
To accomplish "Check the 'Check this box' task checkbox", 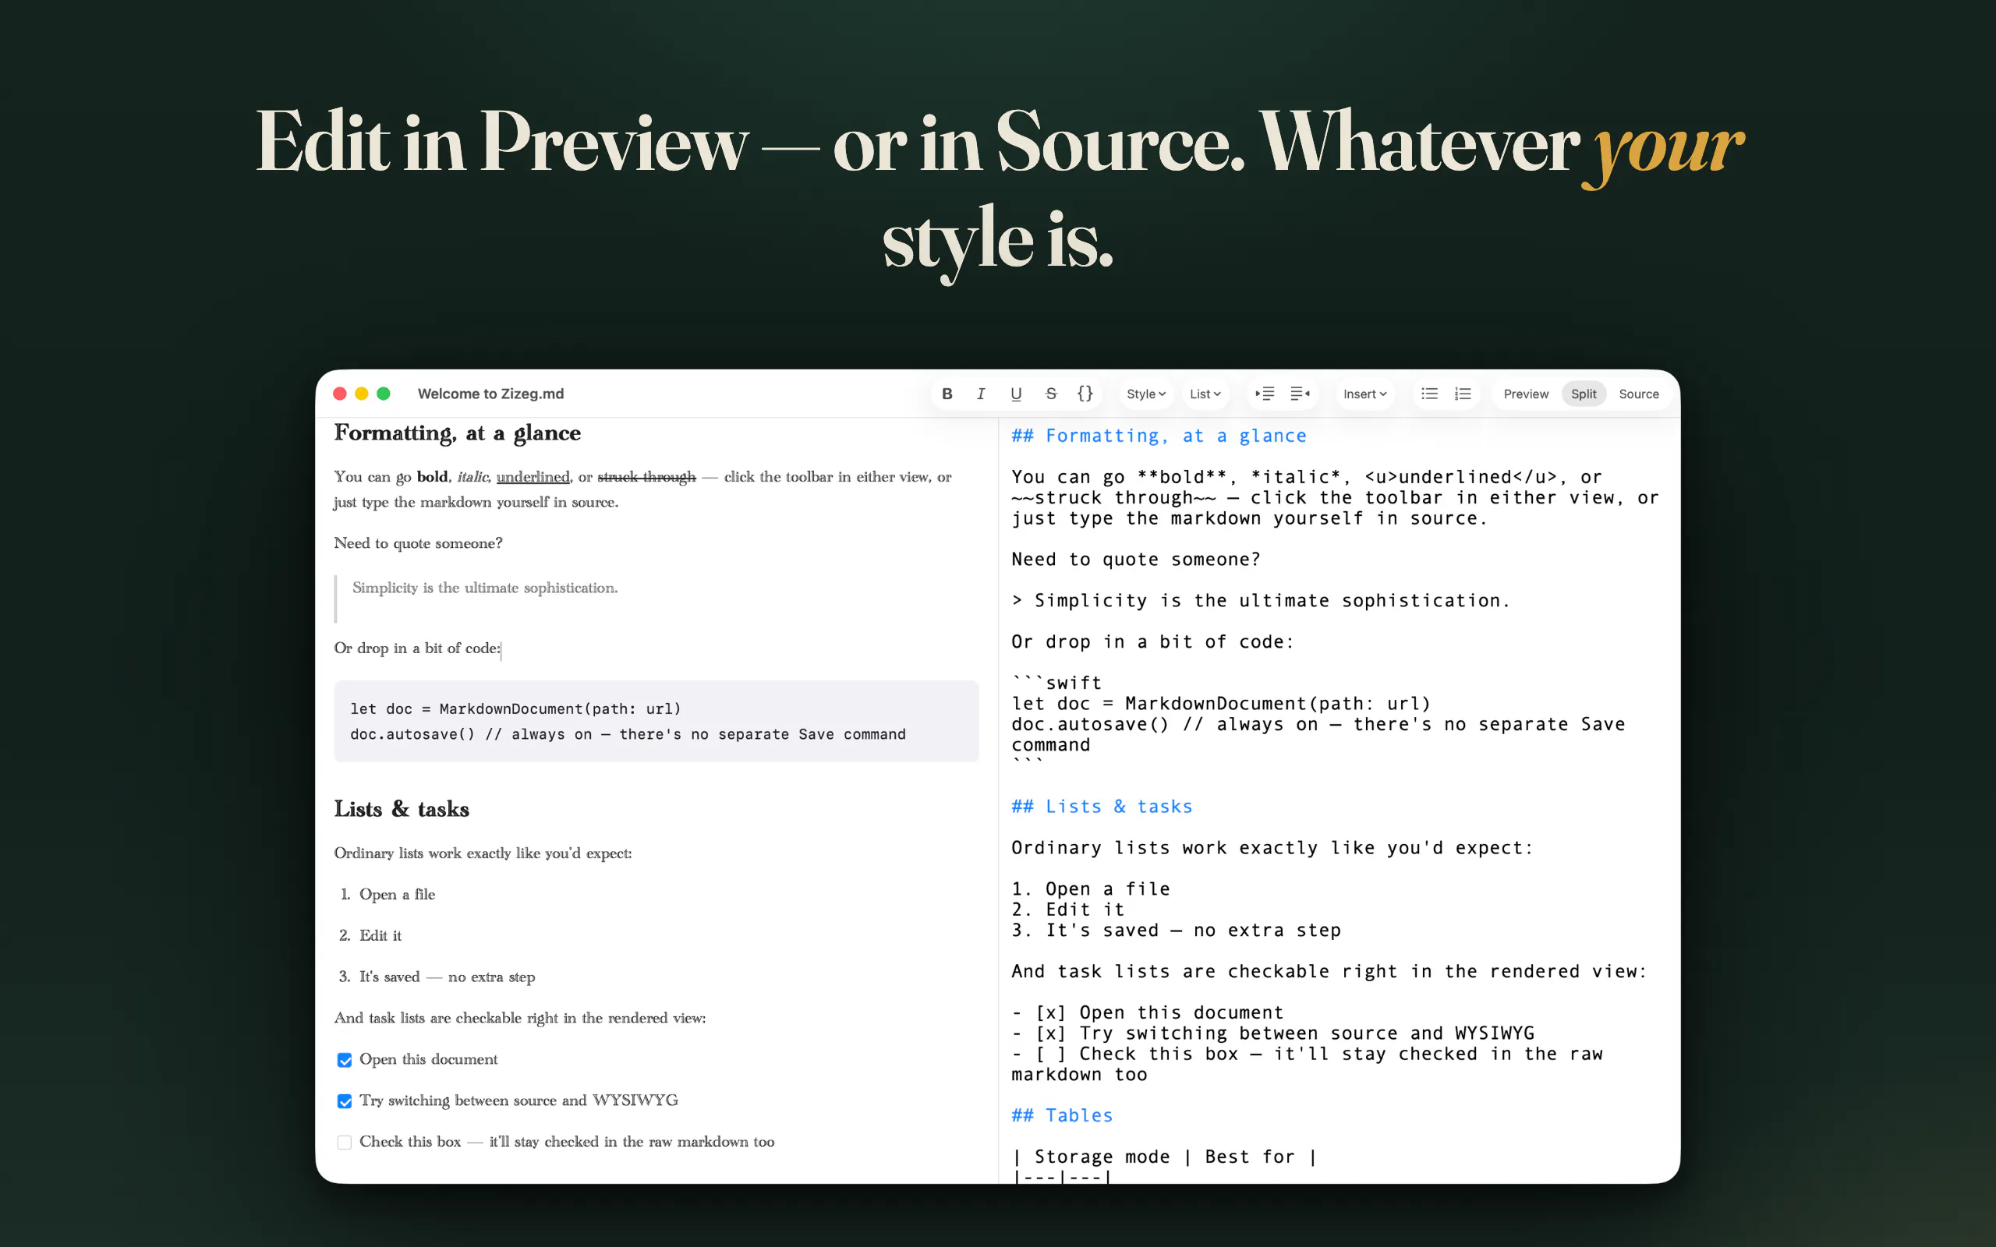I will [x=345, y=1143].
